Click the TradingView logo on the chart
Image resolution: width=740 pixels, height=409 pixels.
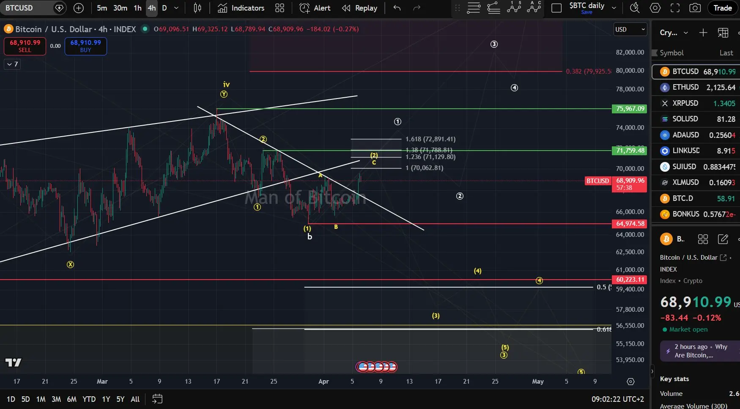pyautogui.click(x=13, y=362)
